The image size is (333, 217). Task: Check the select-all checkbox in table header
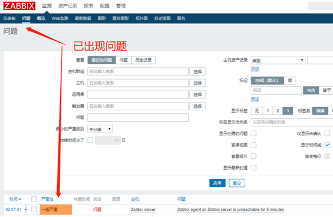click(34, 199)
